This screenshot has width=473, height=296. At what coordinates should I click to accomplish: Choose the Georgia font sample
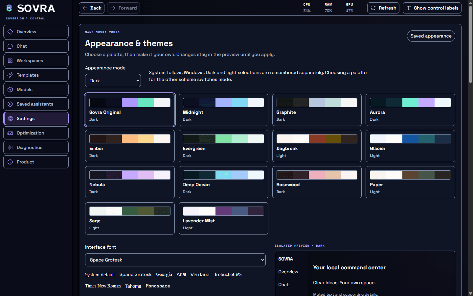pyautogui.click(x=164, y=274)
